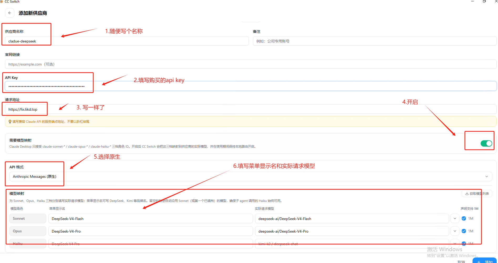Click the 菜单显示名 column header
Screen dimensions: 498x263
[x=57, y=209]
